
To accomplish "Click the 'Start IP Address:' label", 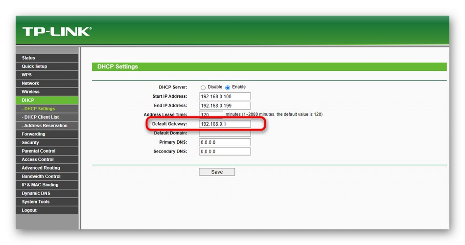I will (x=170, y=96).
